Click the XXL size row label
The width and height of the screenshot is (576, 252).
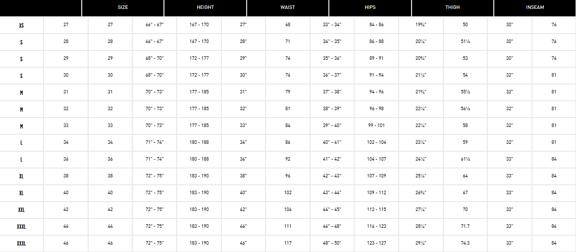(21, 210)
